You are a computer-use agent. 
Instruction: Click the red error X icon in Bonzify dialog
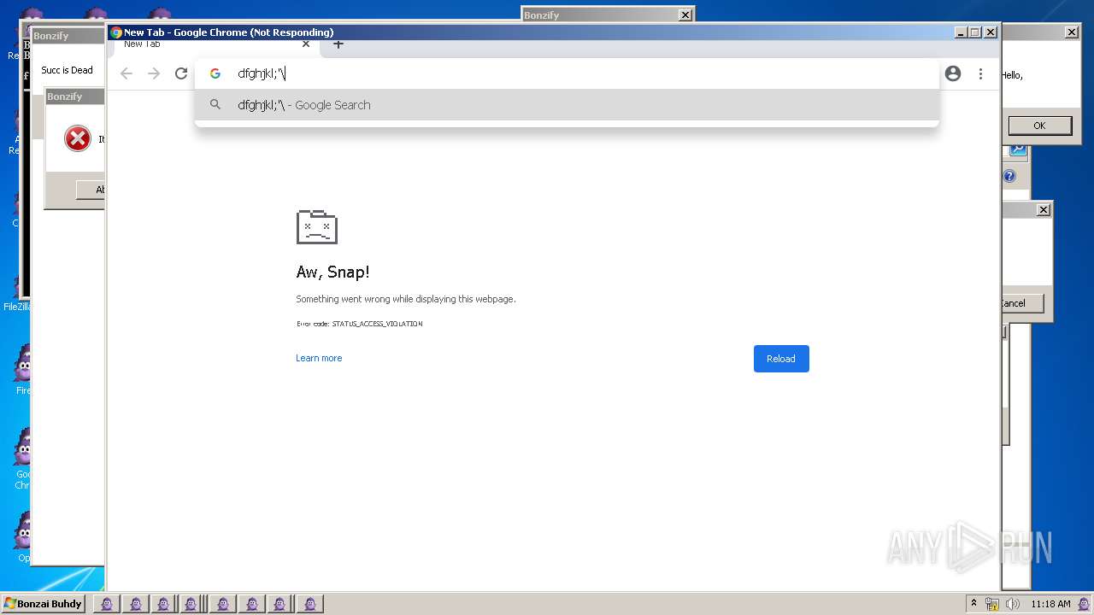tap(78, 138)
